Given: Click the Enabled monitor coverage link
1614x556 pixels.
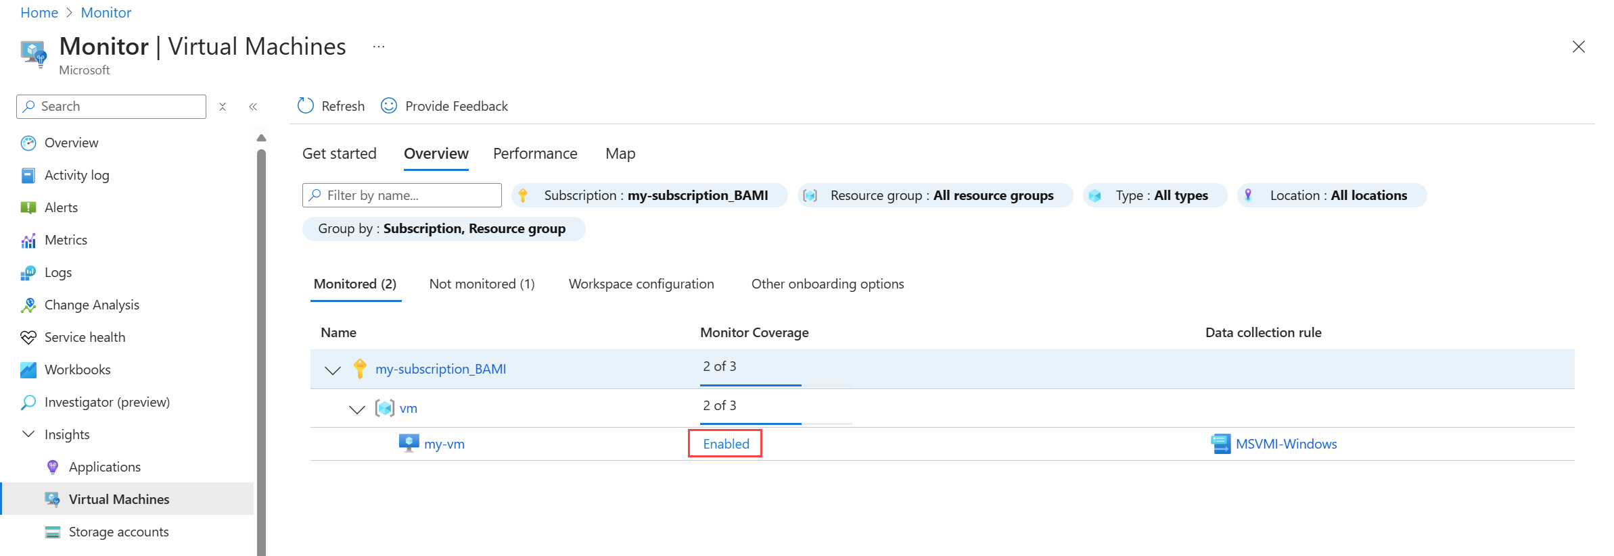Looking at the screenshot, I should coord(726,444).
